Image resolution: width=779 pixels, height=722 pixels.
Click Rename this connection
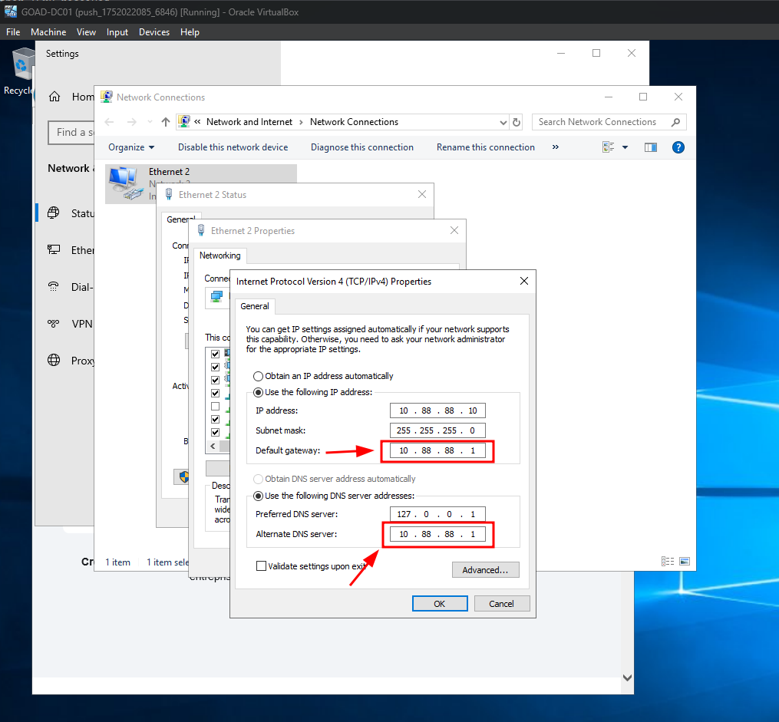[x=485, y=147]
